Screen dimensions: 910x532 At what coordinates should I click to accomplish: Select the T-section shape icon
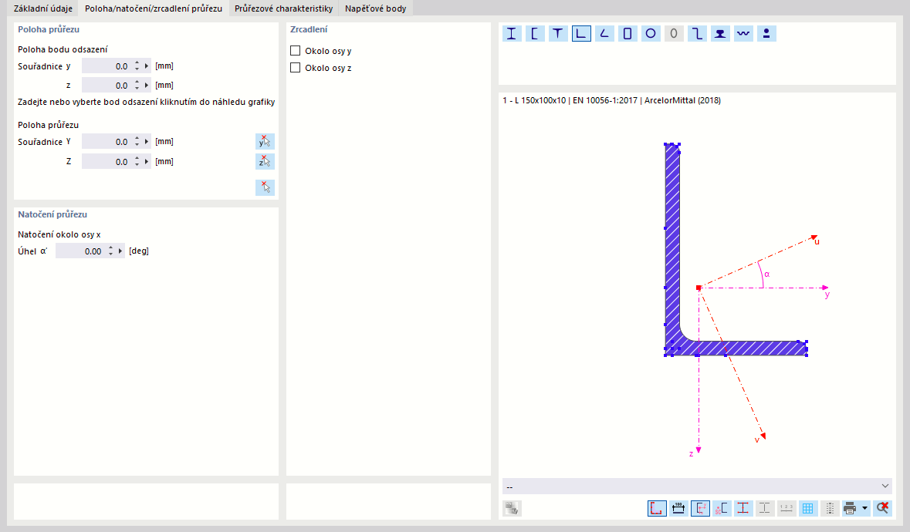tap(558, 34)
